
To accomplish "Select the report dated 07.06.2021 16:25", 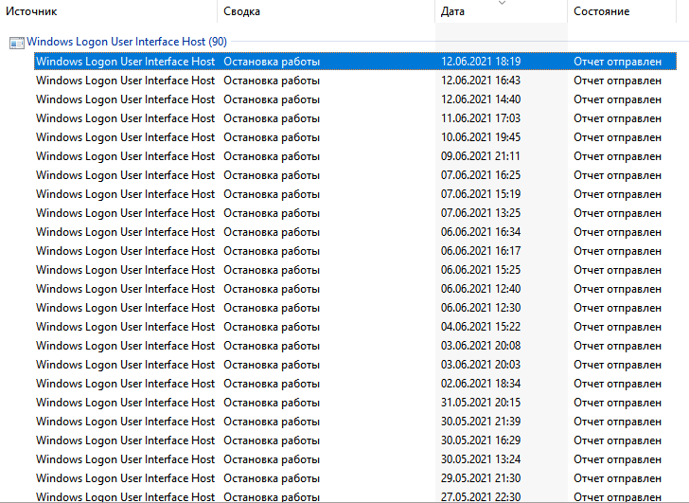I will tap(355, 175).
